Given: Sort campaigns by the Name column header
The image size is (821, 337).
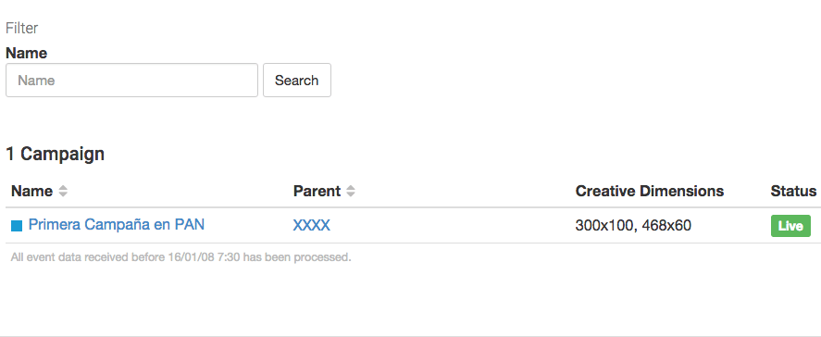Looking at the screenshot, I should [32, 192].
